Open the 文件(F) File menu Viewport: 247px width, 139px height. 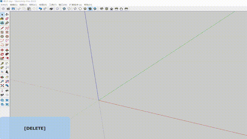(4, 5)
